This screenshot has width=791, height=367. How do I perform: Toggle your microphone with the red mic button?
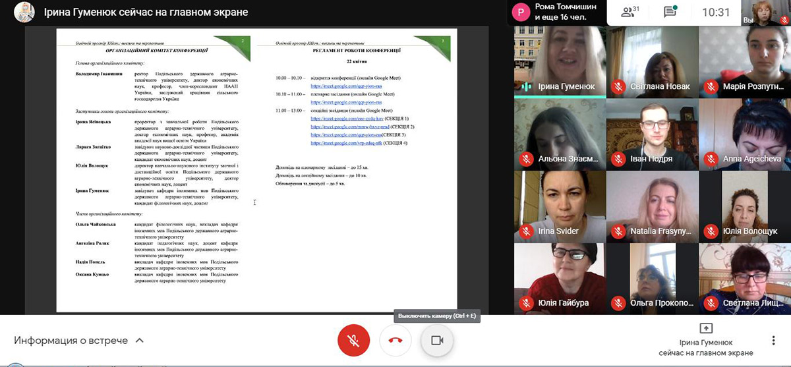click(353, 341)
